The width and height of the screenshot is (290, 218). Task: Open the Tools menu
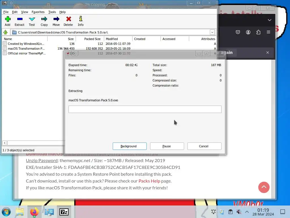[x=52, y=12]
